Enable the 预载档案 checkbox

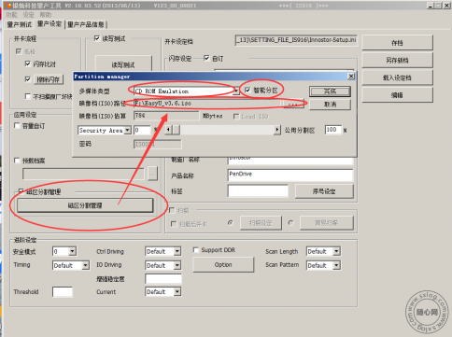17,161
